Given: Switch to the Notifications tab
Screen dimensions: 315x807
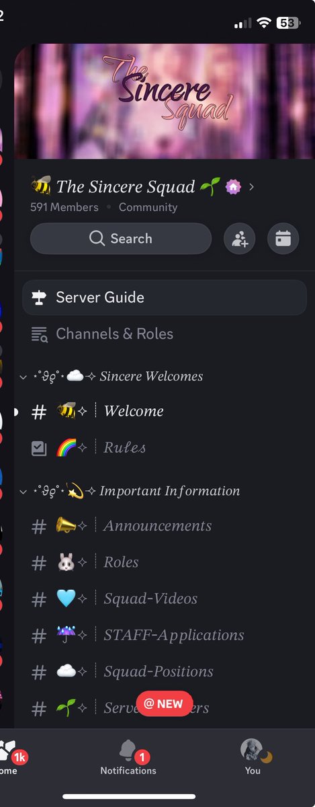Looking at the screenshot, I should pos(128,757).
